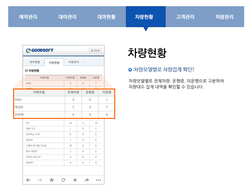Click the blue bullet icon before subtitle
252x196 pixels.
pos(130,70)
